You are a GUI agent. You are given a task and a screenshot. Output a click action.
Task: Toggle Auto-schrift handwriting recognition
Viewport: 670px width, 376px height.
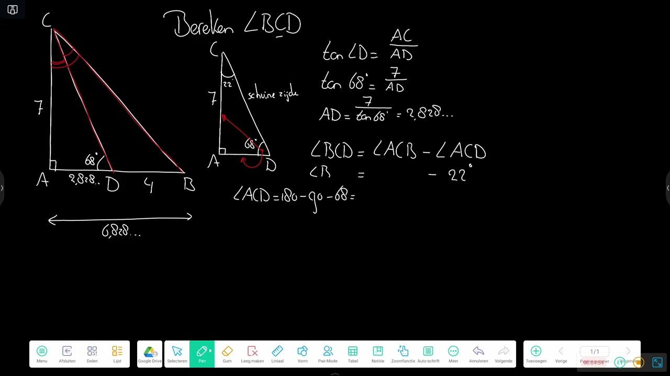[x=428, y=354]
